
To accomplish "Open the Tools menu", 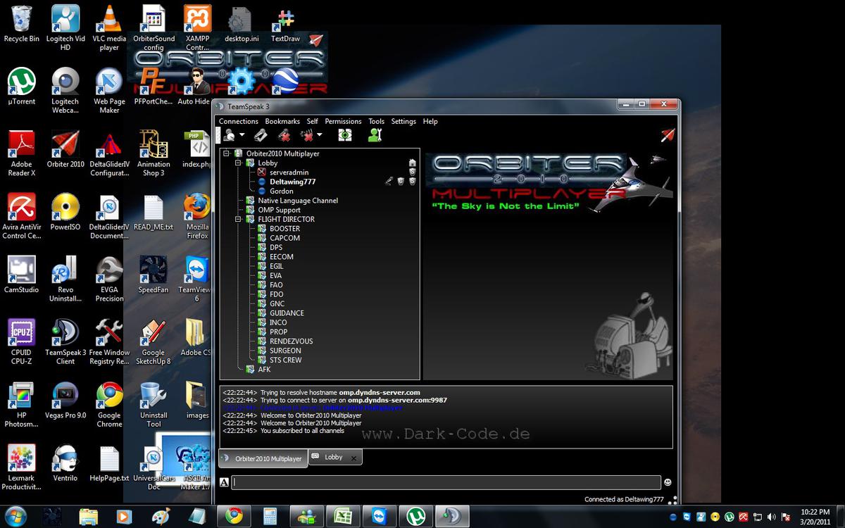I will click(377, 121).
